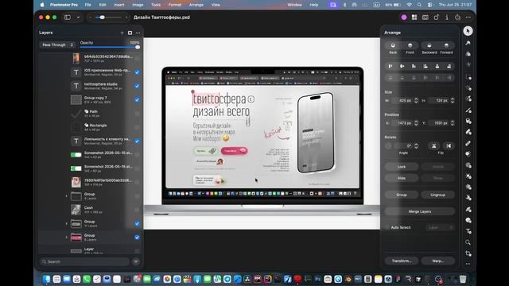Check visibility of Cash layer
The width and height of the screenshot is (509, 286).
click(x=137, y=210)
